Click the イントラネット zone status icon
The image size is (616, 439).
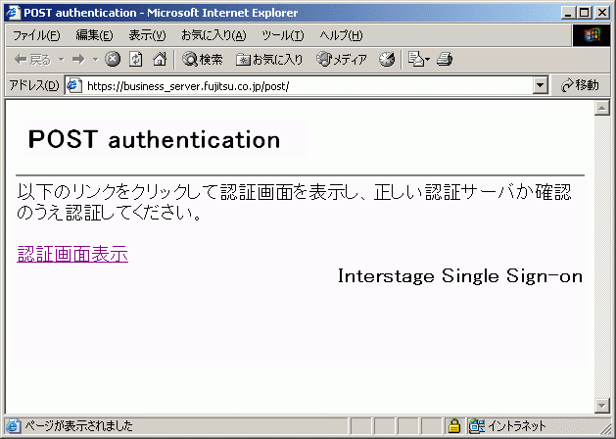477,425
